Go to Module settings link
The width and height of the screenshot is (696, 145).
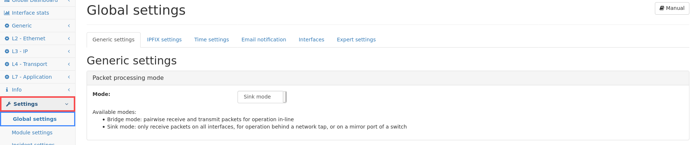coord(32,133)
